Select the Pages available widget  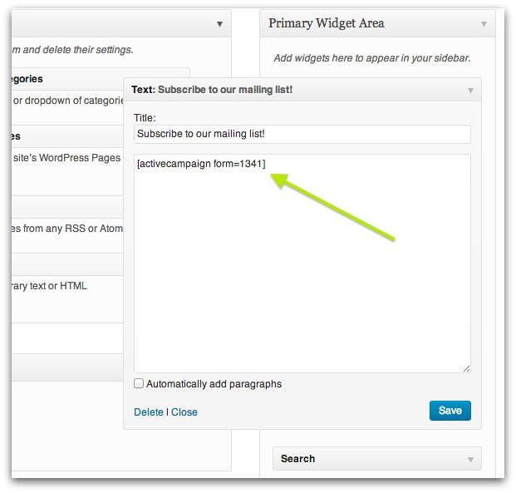coord(67,136)
